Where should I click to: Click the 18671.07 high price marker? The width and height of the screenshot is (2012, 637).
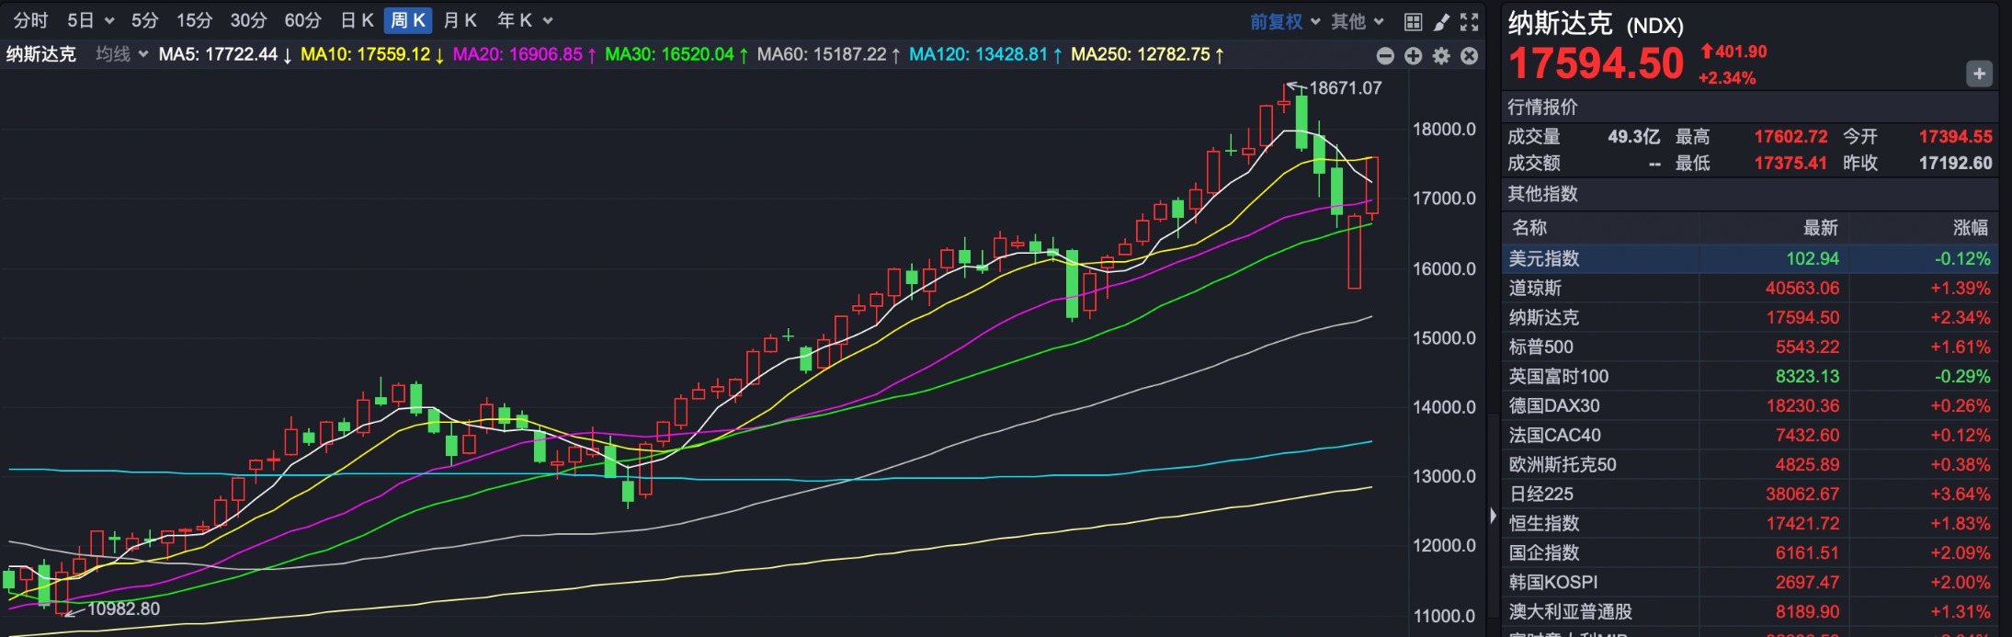[x=1345, y=88]
